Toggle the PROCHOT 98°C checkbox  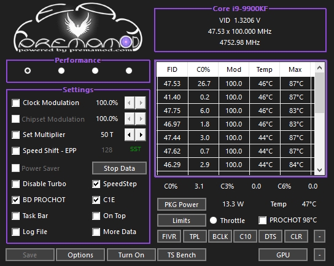pyautogui.click(x=262, y=220)
